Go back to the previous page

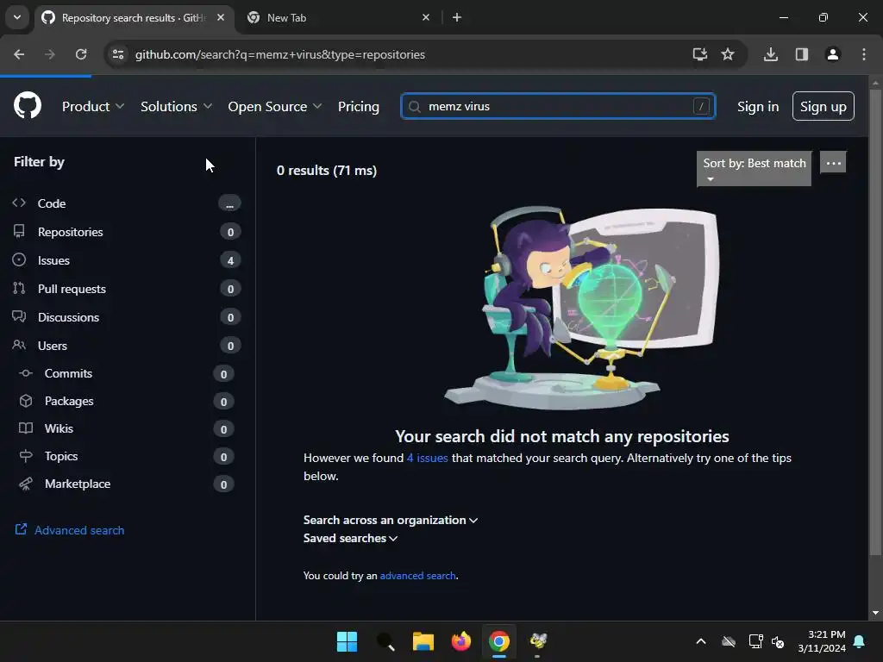tap(19, 54)
